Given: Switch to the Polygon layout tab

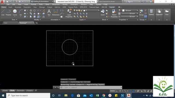Looking at the screenshot, I should 30,90.
